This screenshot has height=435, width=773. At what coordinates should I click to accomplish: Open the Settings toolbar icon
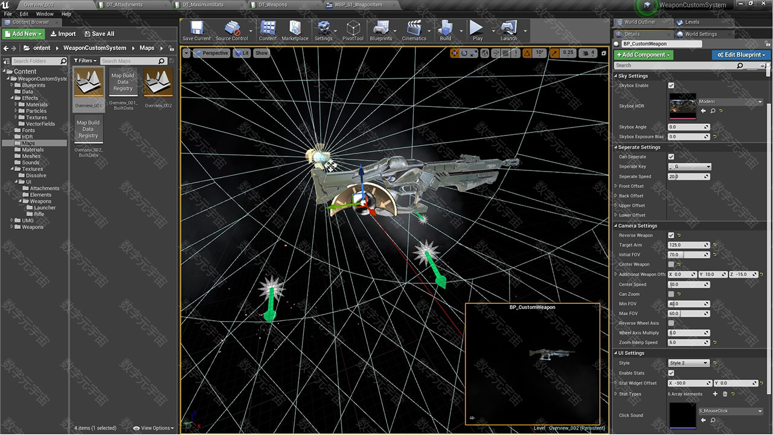tap(323, 31)
